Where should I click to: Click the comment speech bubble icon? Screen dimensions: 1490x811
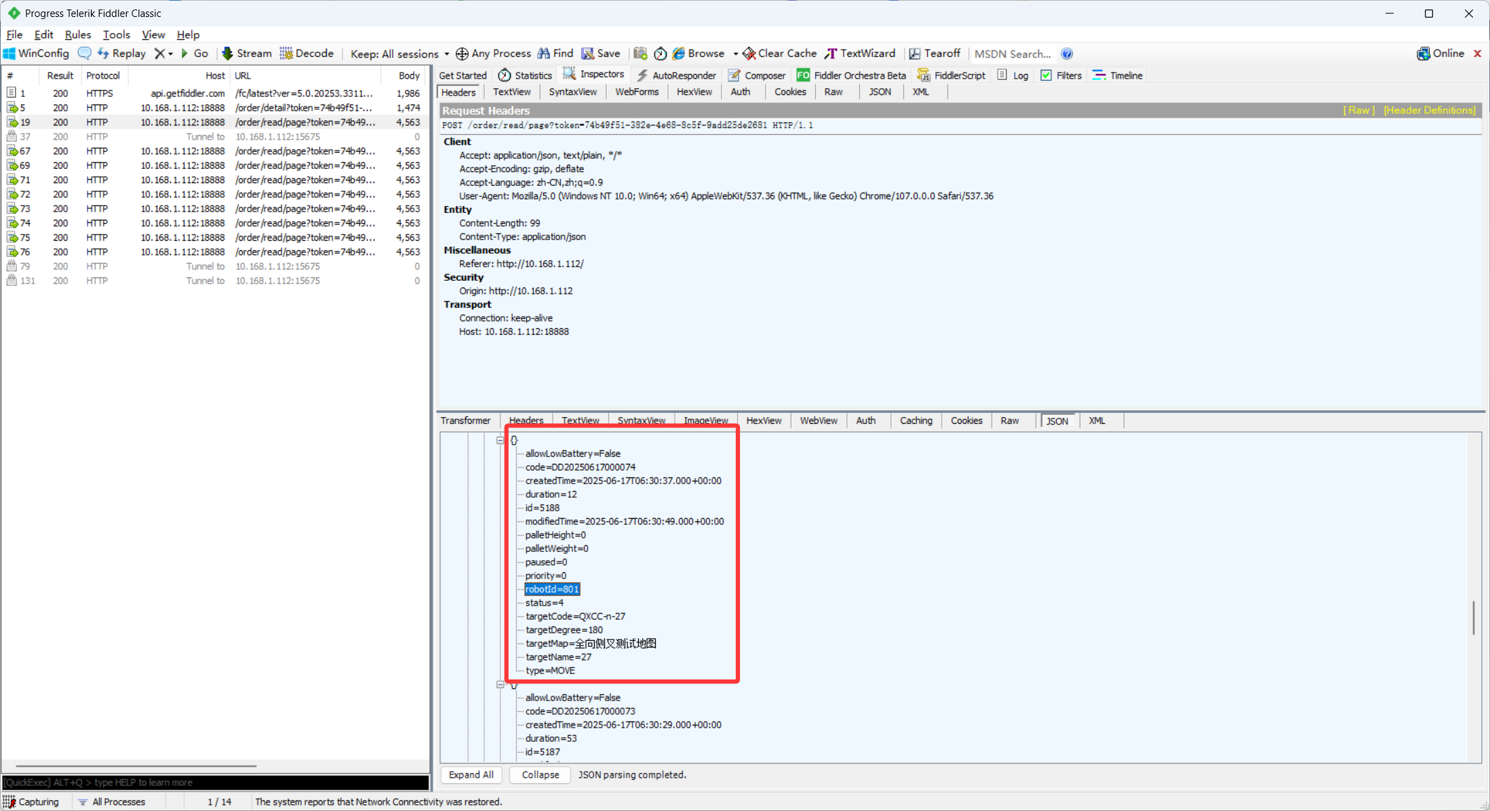coord(84,54)
